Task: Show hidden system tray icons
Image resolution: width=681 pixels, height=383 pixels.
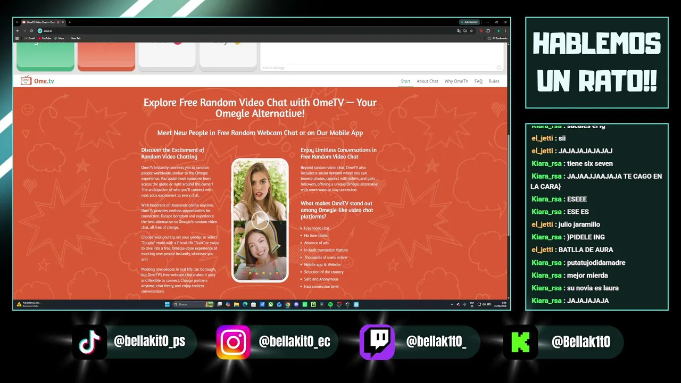Action: click(x=452, y=304)
